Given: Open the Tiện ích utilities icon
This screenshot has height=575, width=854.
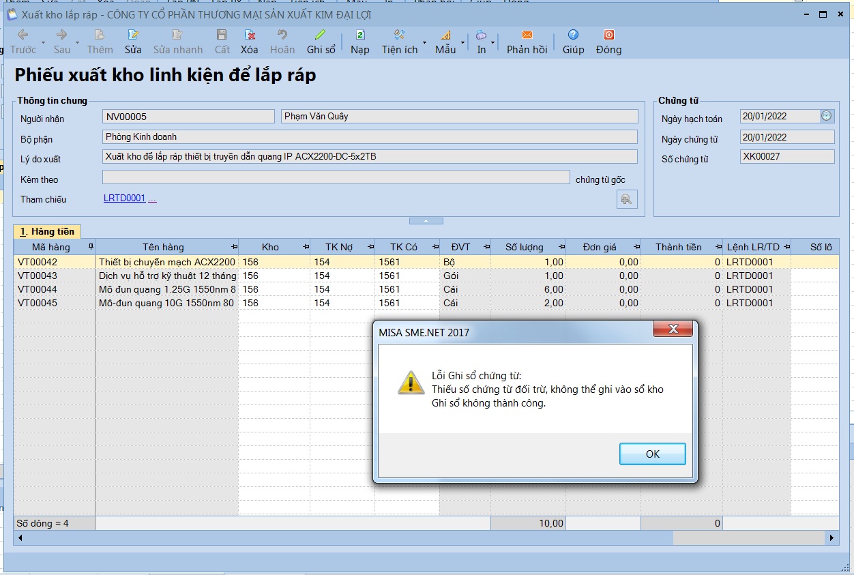Looking at the screenshot, I should [x=400, y=35].
